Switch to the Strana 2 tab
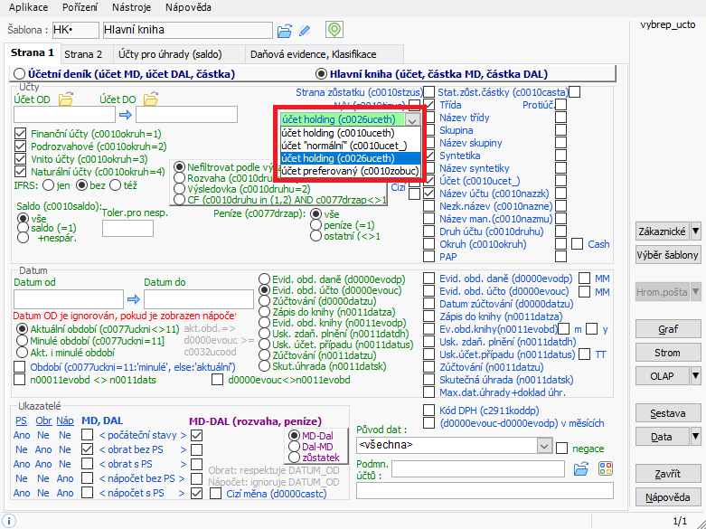The image size is (706, 529). pyautogui.click(x=83, y=54)
